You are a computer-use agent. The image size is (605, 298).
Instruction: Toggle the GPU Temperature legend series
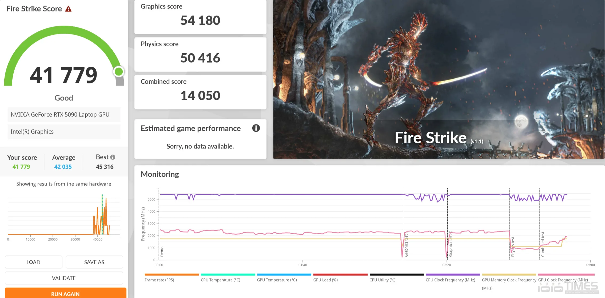277,280
